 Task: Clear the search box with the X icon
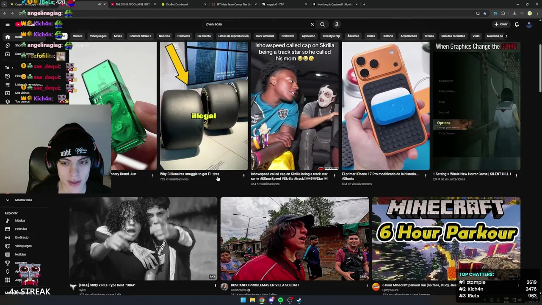pos(312,24)
